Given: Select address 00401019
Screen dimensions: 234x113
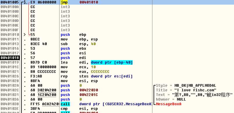Looking at the screenshot, I should [x=10, y=62].
